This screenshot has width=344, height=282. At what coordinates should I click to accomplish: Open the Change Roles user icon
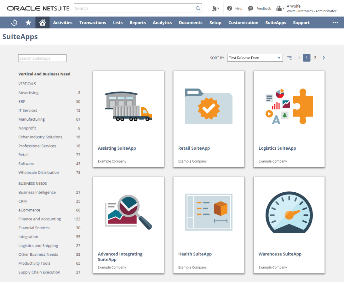pyautogui.click(x=280, y=8)
